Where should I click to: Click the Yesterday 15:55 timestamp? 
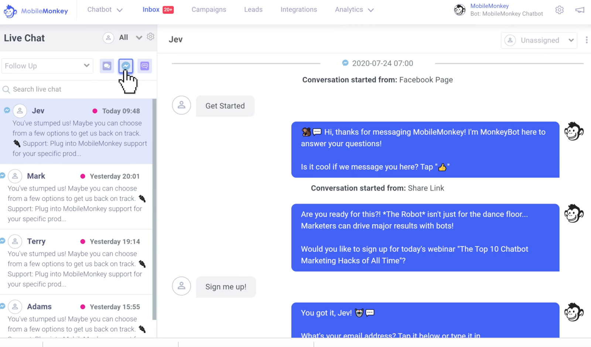click(115, 307)
